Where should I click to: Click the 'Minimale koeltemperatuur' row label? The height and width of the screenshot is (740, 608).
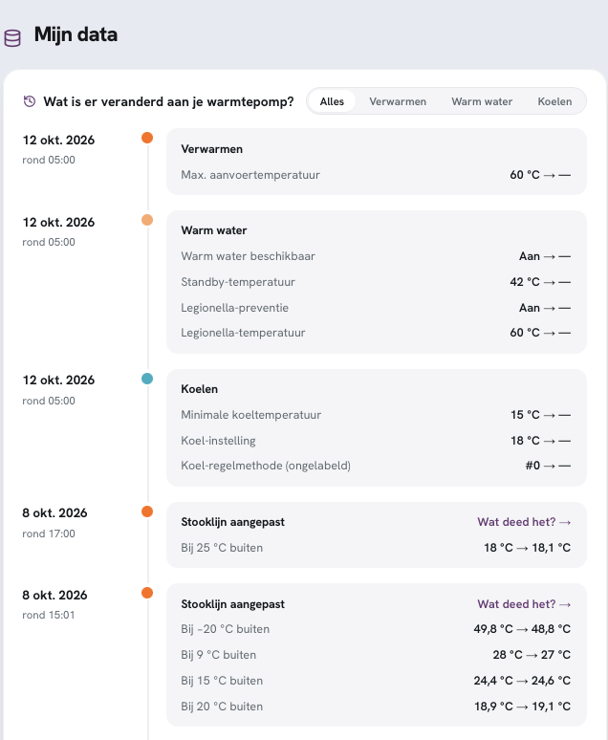coord(251,415)
